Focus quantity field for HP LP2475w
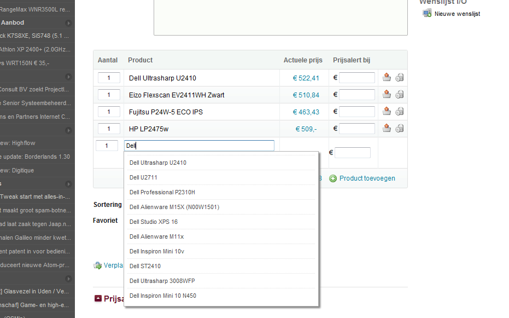 coord(109,129)
